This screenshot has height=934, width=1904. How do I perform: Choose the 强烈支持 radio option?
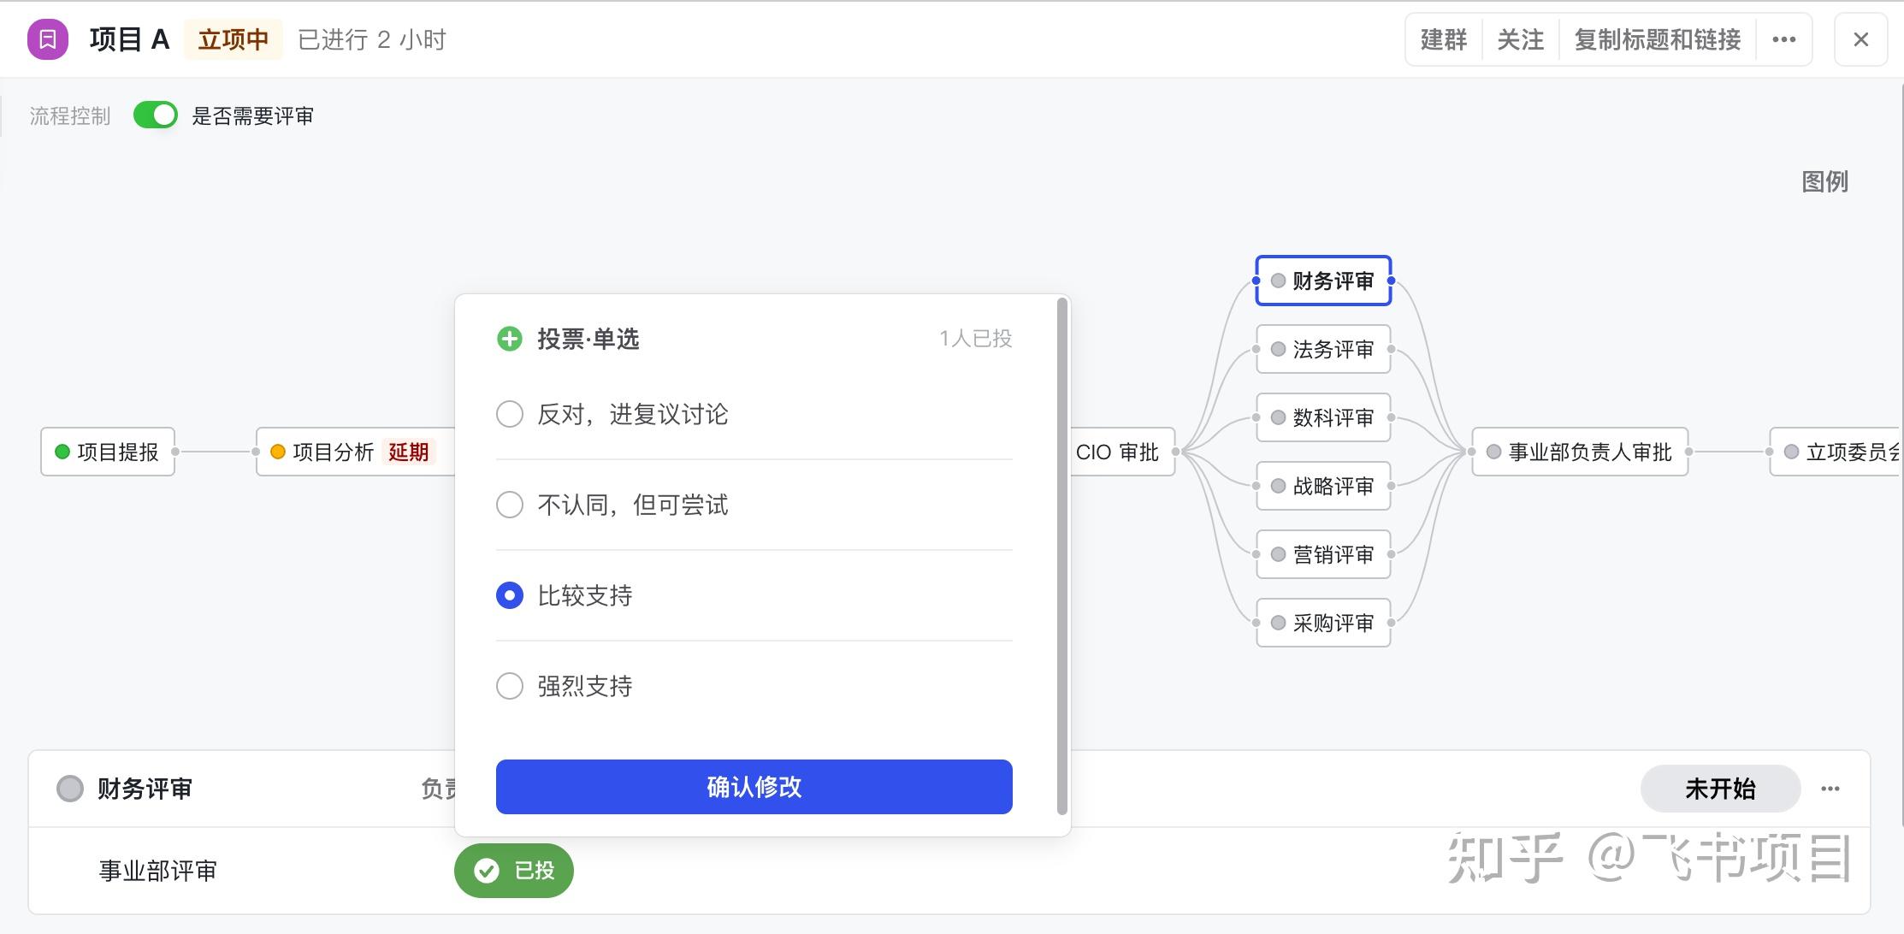[510, 686]
